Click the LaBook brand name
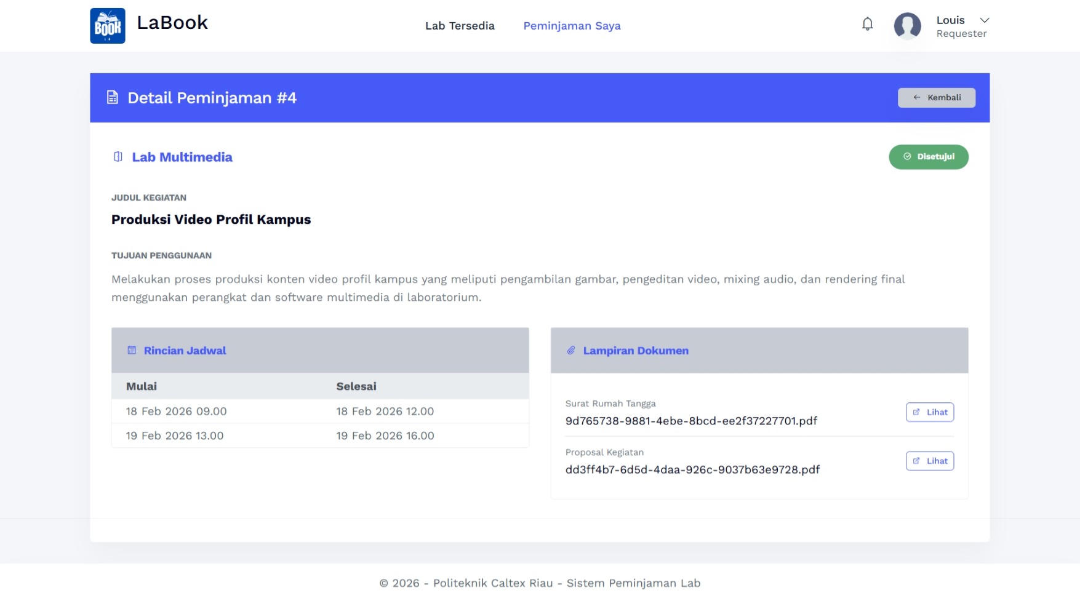The image size is (1080, 601). 172,23
